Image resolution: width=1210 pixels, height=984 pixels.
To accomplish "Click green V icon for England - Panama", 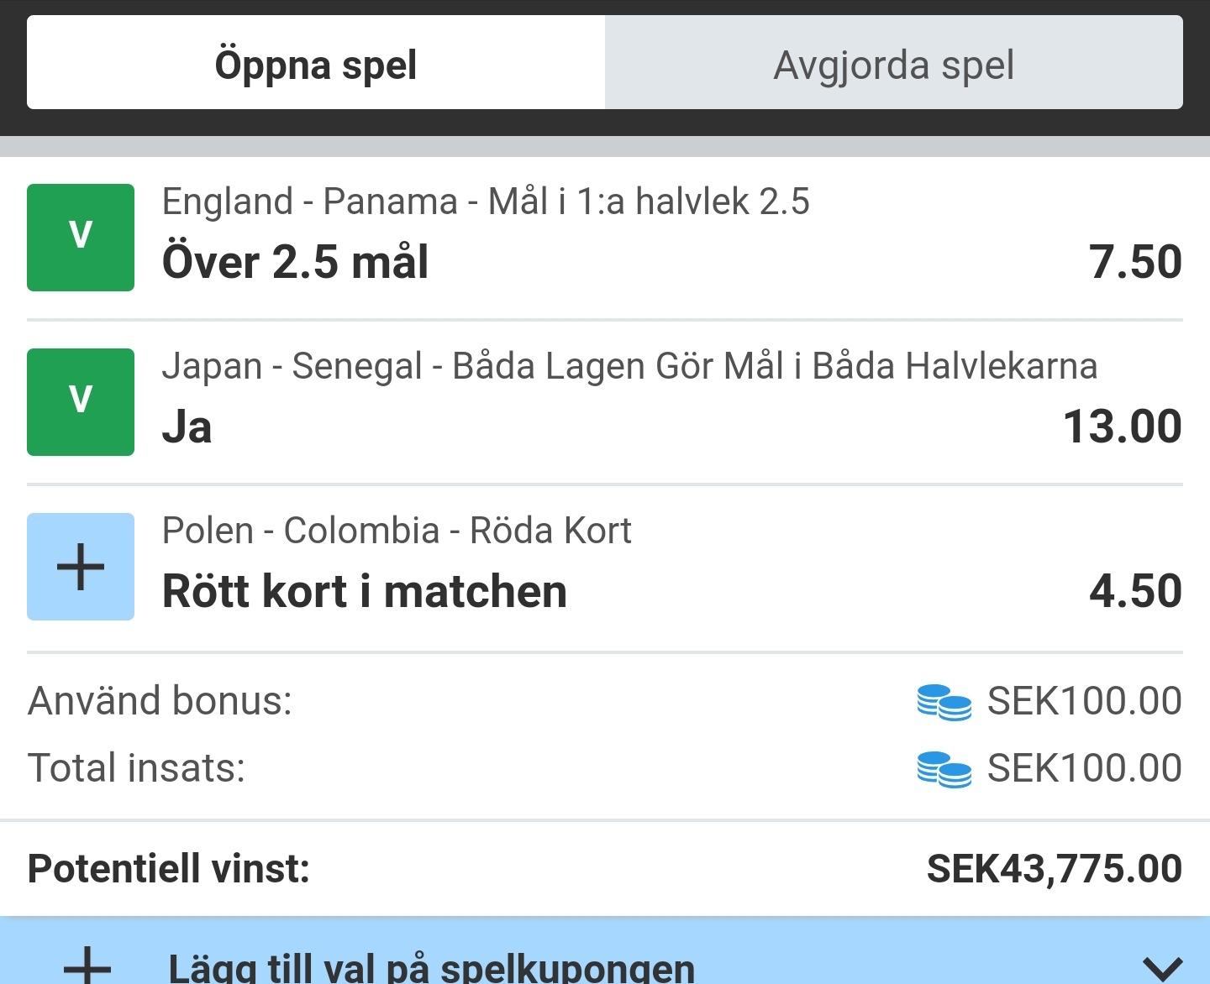I will coord(81,238).
